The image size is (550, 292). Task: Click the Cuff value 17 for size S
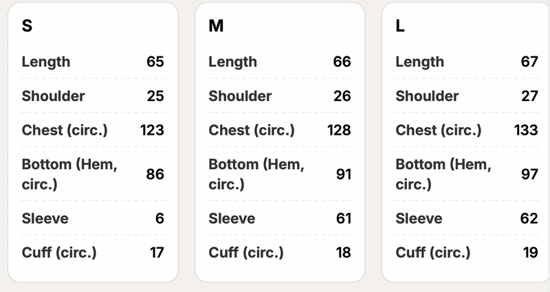pyautogui.click(x=157, y=252)
